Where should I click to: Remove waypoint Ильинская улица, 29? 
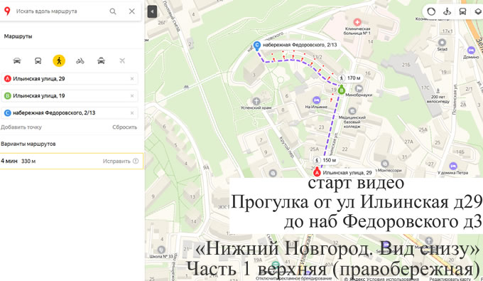click(132, 79)
